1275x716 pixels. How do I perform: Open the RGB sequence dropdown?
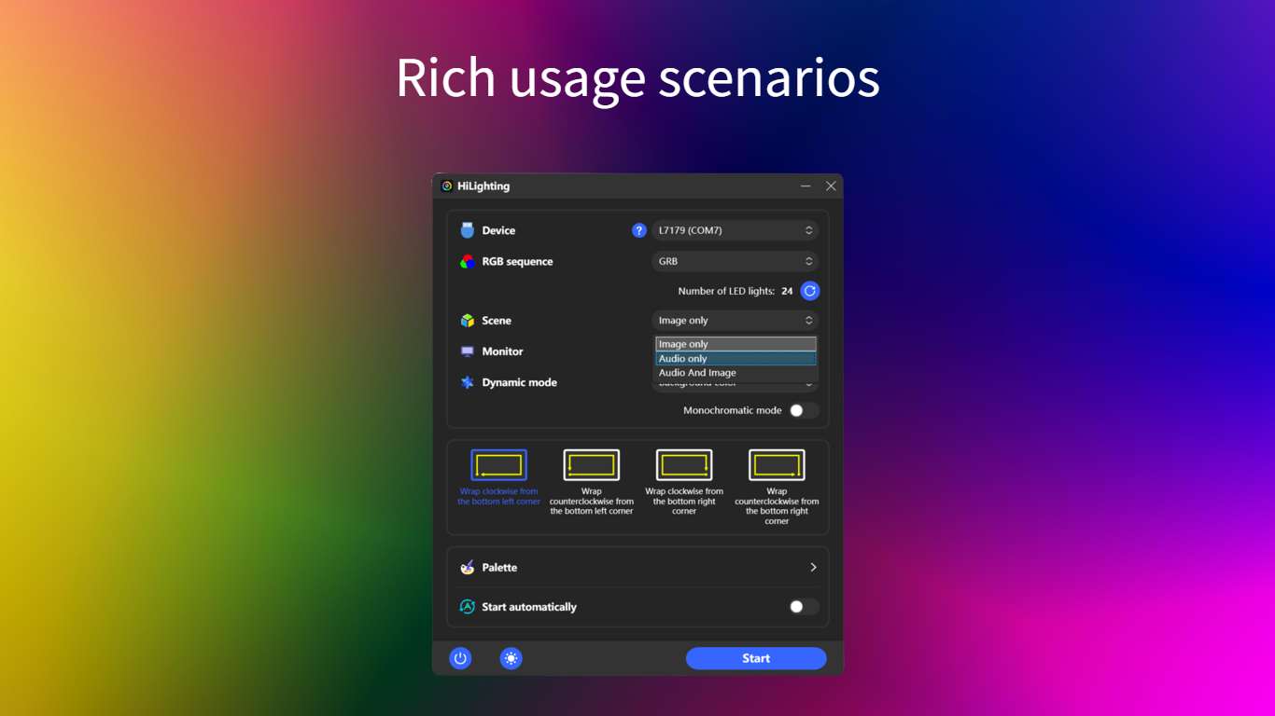tap(735, 261)
